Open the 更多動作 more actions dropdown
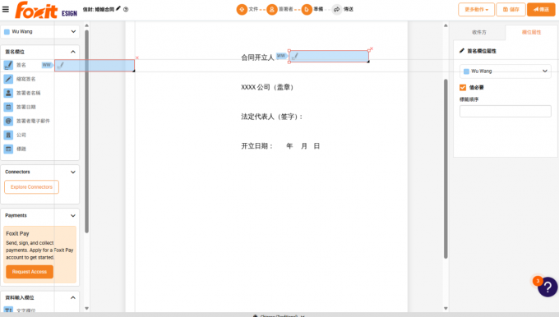The image size is (559, 317). (476, 10)
